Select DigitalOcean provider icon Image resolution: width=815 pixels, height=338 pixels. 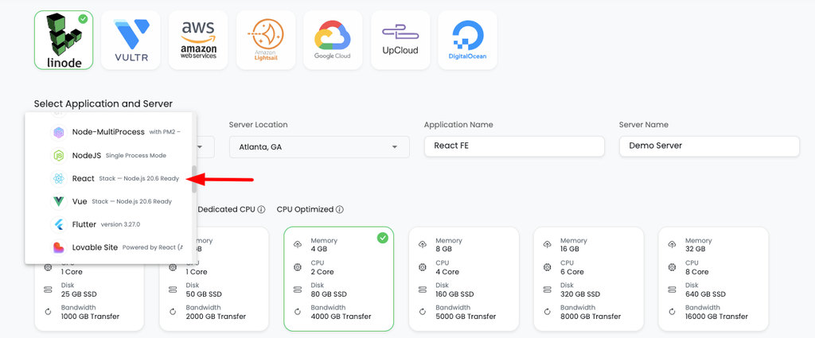click(468, 40)
